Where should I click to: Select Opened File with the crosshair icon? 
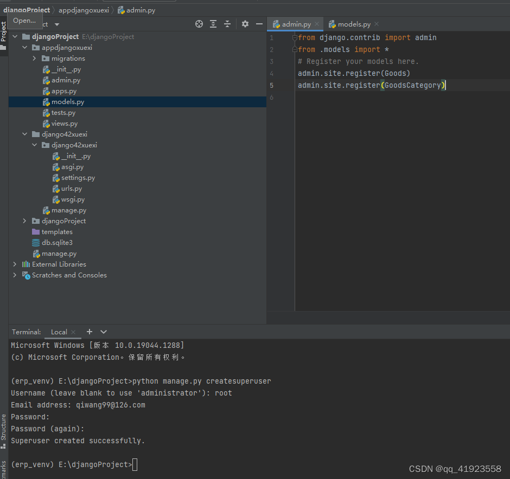point(199,24)
